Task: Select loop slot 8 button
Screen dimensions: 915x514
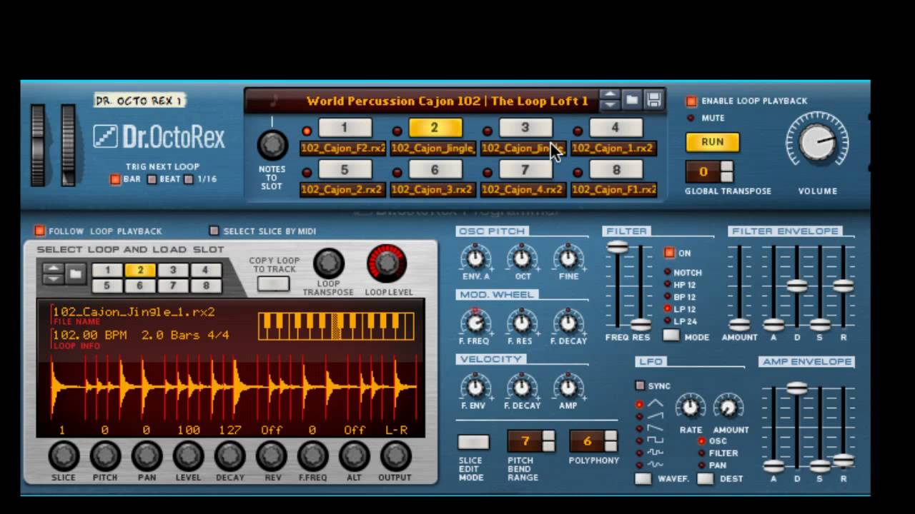Action: [x=615, y=170]
